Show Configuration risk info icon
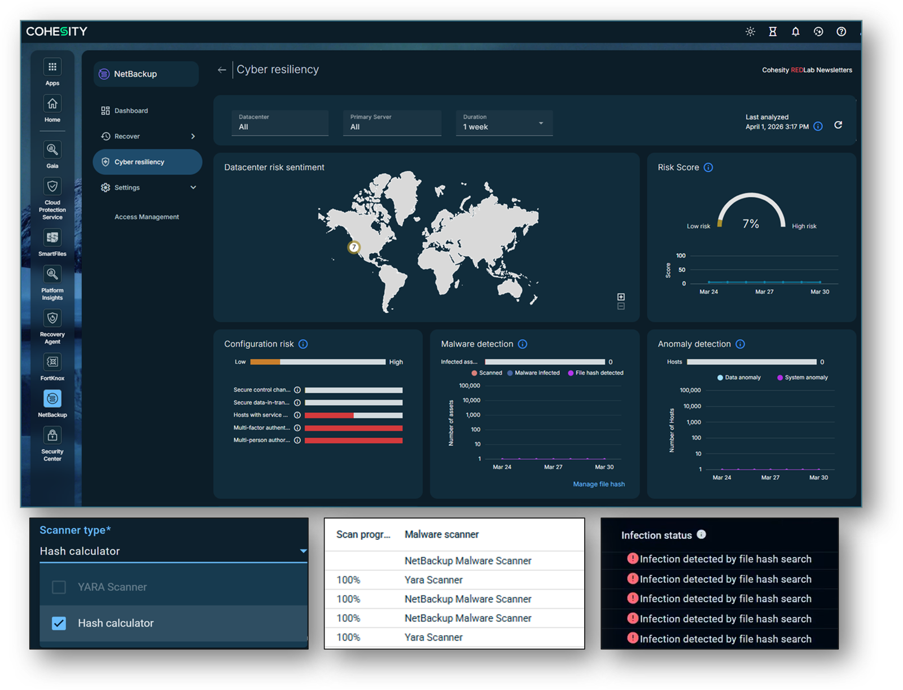Screen dimensions: 903x690 click(x=303, y=344)
